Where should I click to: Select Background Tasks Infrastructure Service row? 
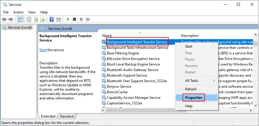(x=137, y=48)
